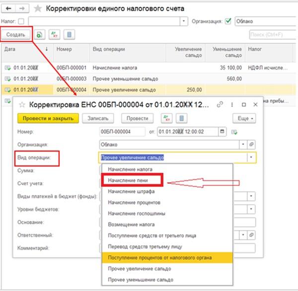Choose Поступление процентов от налогового органа

click(156, 258)
